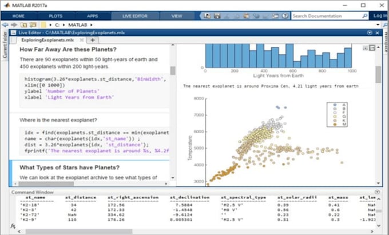
Task: Click the fprintf code line
Action: click(97, 151)
